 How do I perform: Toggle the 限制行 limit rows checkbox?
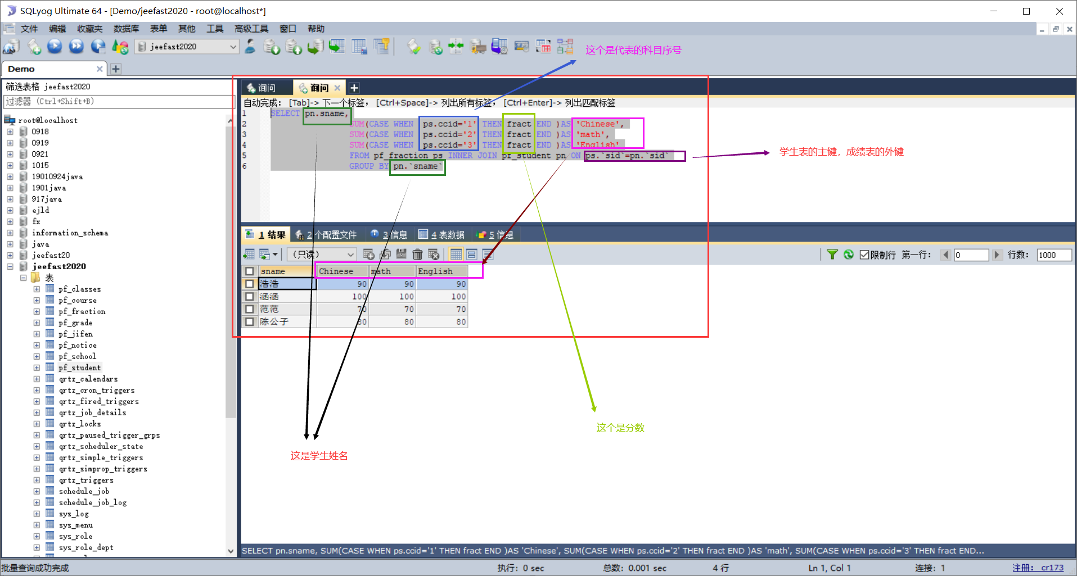pyautogui.click(x=864, y=255)
